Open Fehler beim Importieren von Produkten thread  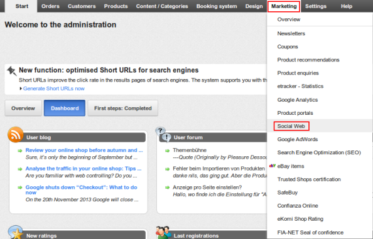point(219,169)
